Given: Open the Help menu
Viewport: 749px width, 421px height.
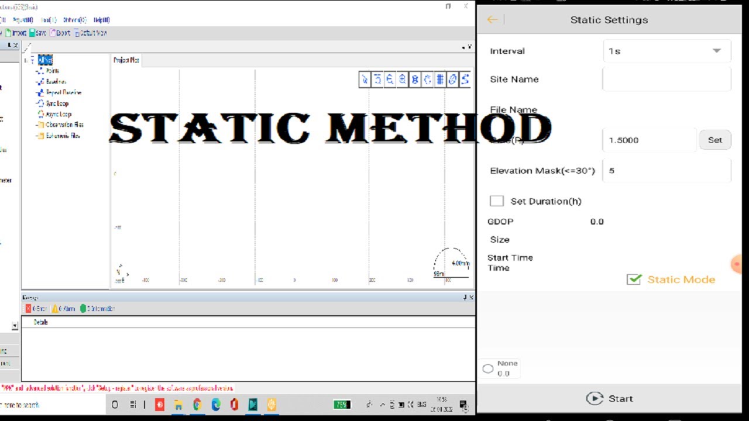Looking at the screenshot, I should pos(102,20).
